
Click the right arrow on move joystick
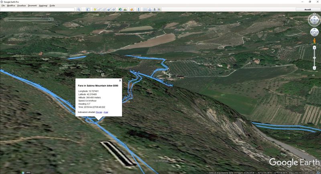pos(317,32)
